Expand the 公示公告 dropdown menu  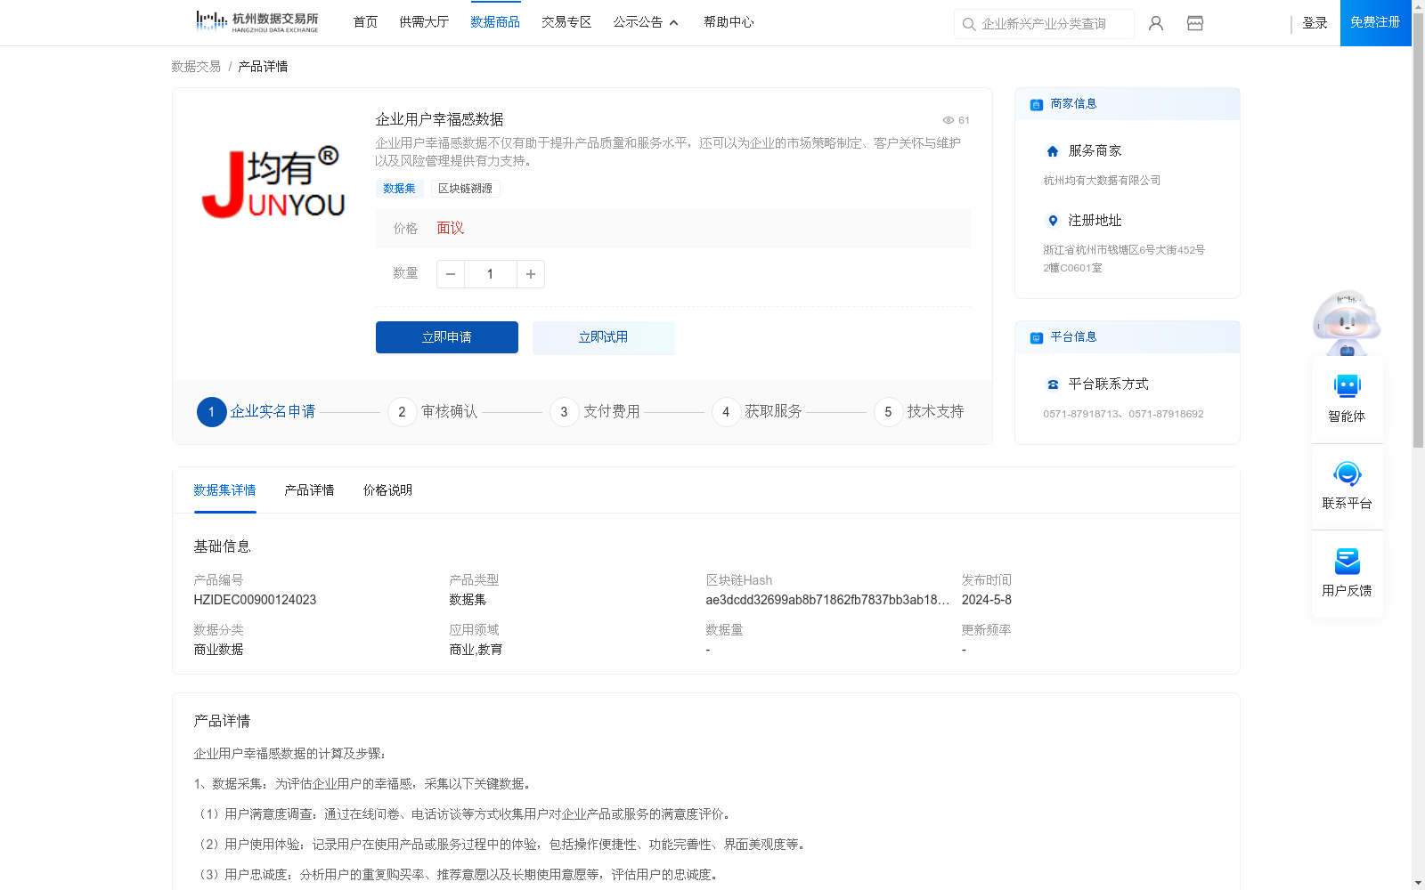(x=646, y=22)
